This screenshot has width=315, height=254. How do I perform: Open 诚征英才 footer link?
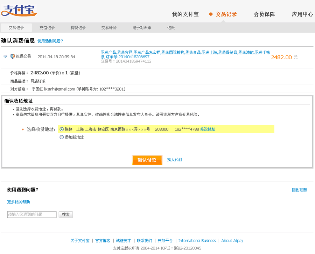(x=124, y=241)
